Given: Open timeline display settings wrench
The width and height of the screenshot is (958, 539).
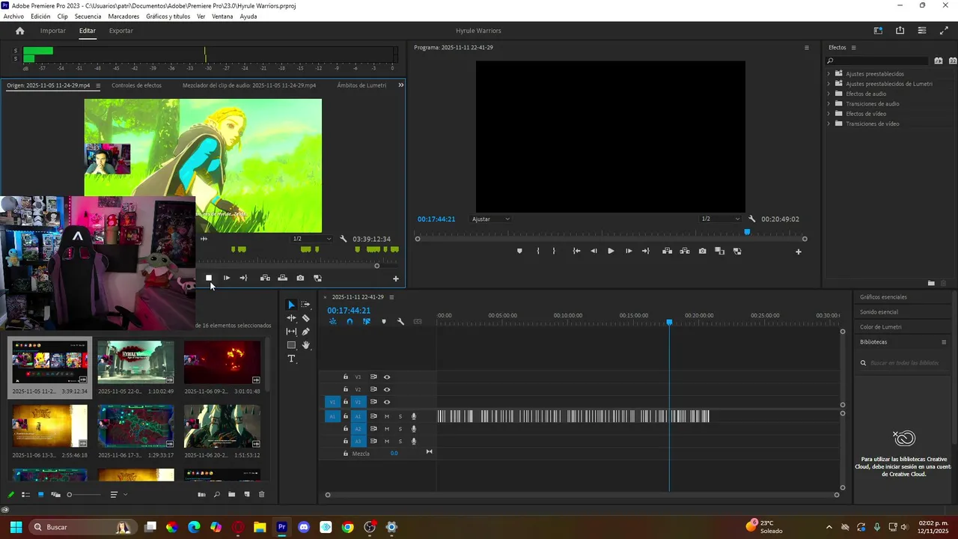Looking at the screenshot, I should point(400,322).
